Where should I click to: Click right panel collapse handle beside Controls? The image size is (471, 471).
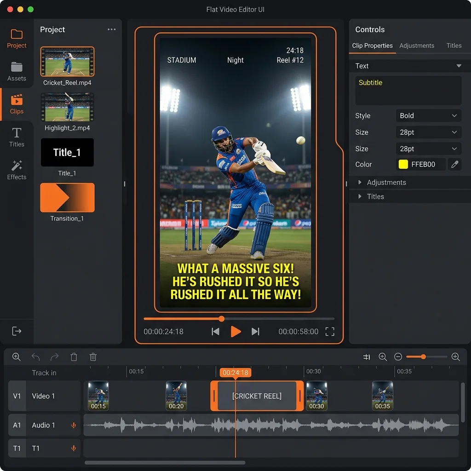pyautogui.click(x=346, y=184)
